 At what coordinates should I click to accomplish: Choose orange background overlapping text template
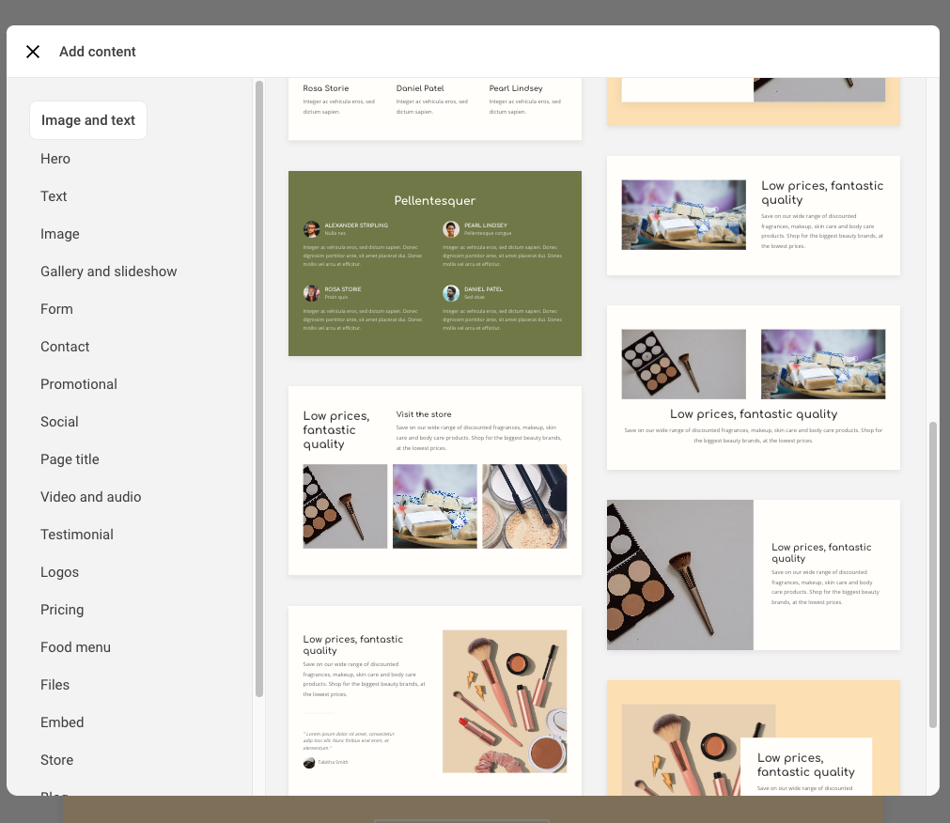pyautogui.click(x=754, y=738)
